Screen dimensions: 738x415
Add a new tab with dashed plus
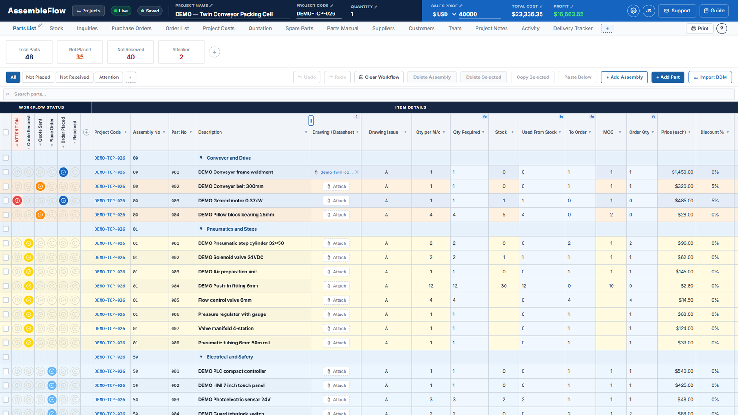607,29
